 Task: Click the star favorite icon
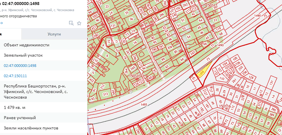pyautogui.click(x=79, y=23)
